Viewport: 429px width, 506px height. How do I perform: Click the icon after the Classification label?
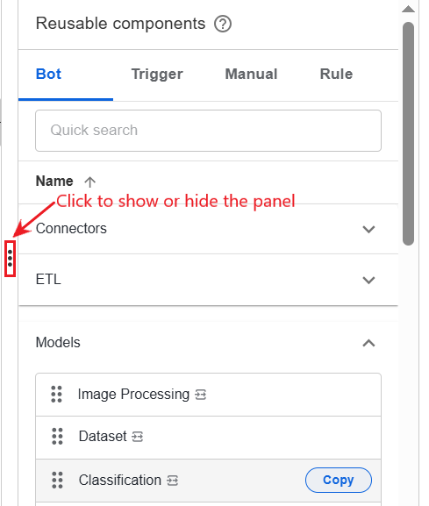pos(172,481)
